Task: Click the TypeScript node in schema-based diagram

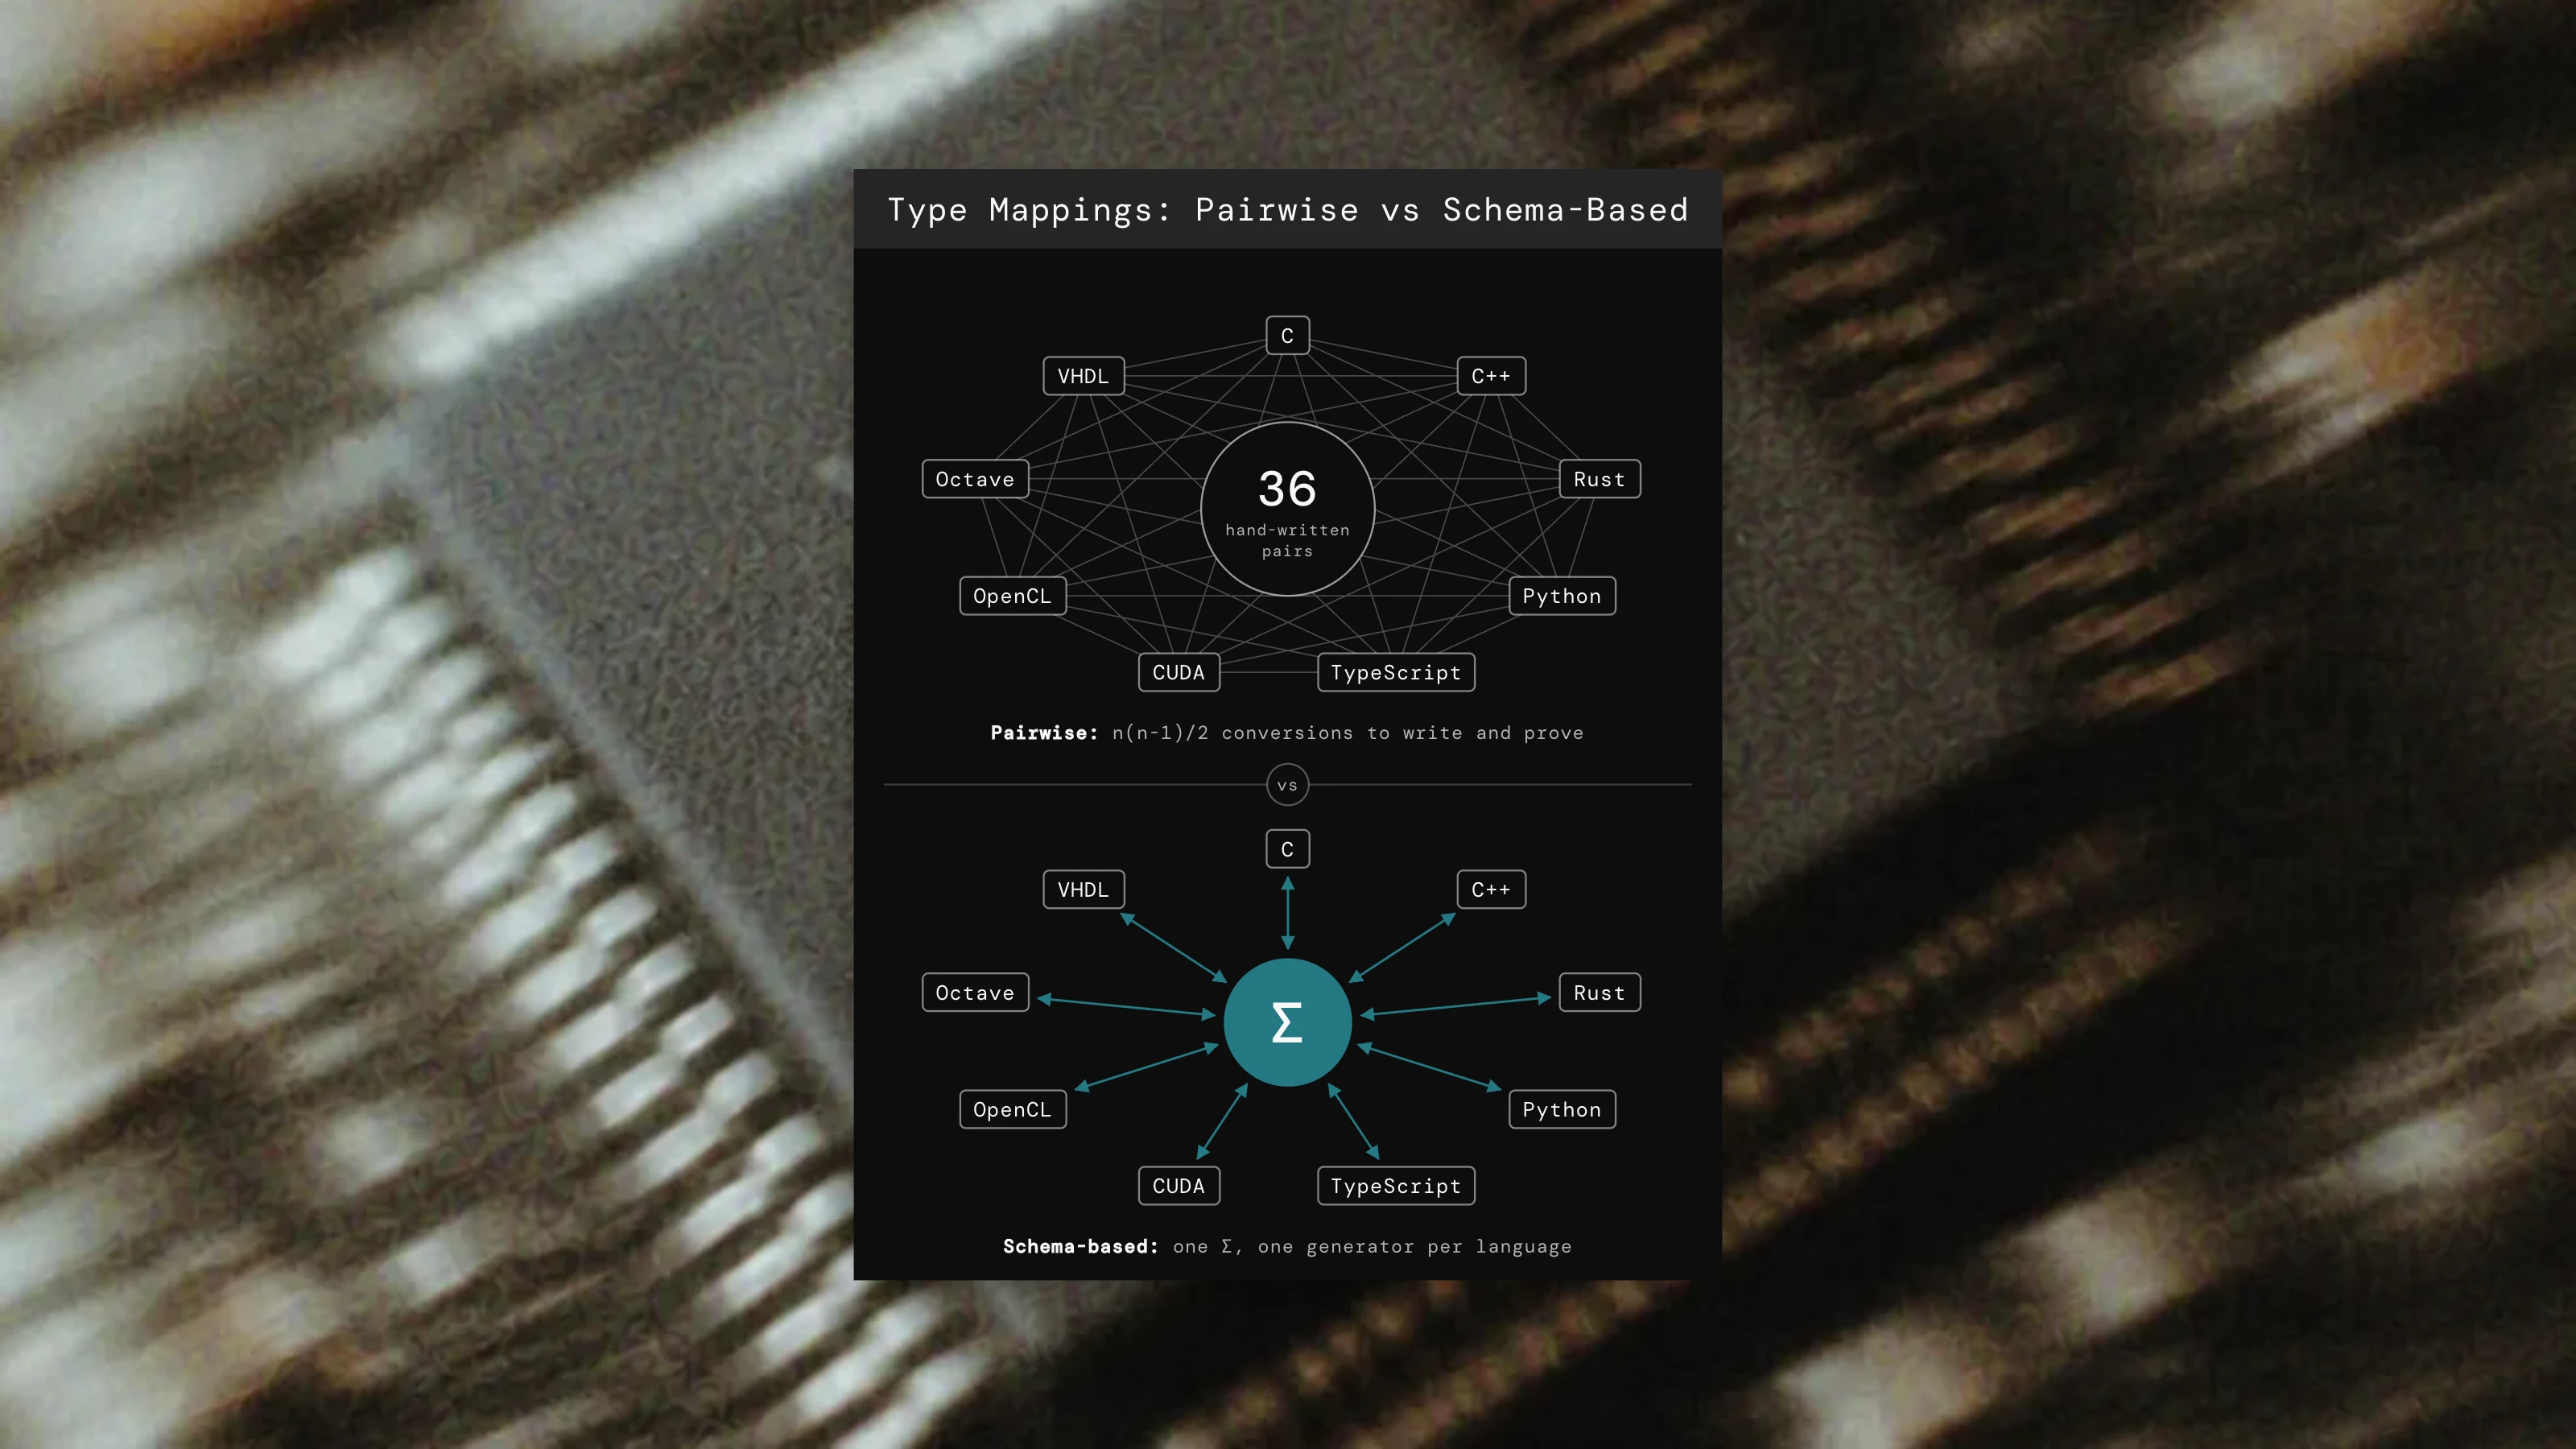Action: click(x=1396, y=1185)
